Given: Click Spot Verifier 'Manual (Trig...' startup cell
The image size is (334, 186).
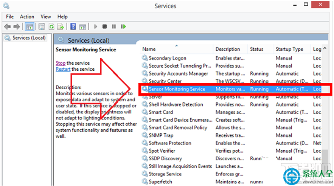Looking at the screenshot, I should pos(291,151).
